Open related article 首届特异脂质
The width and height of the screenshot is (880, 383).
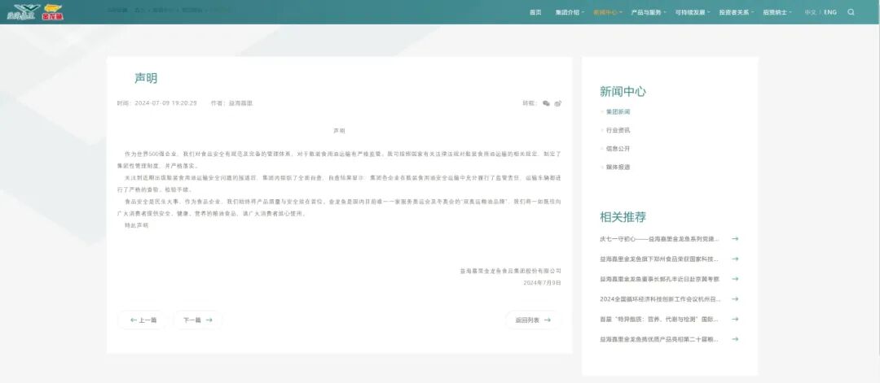(659, 319)
